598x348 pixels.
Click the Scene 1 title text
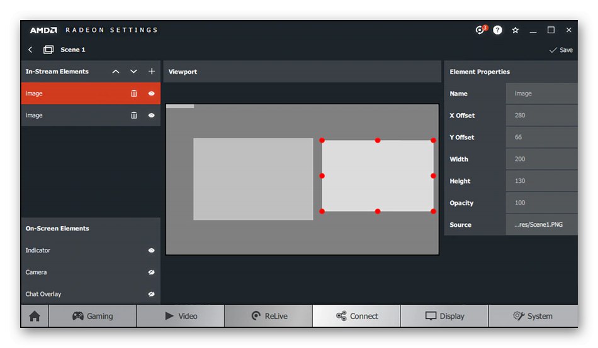tap(73, 50)
